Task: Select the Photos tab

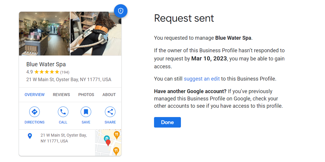Action: pos(86,95)
